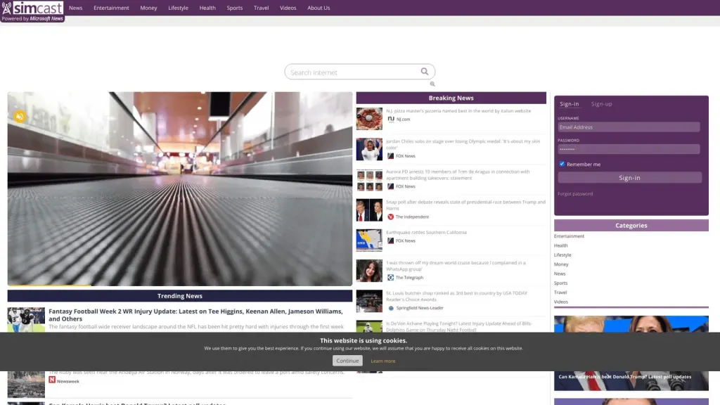Click Forgot password link

pos(575,194)
